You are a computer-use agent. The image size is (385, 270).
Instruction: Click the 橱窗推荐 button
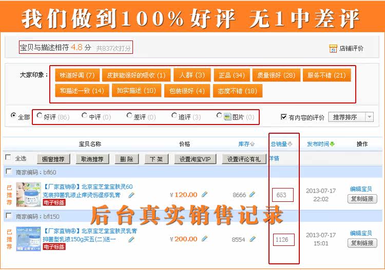point(53,159)
